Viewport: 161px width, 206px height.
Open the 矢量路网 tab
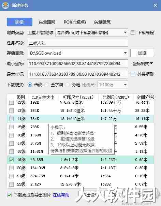pos(47,22)
